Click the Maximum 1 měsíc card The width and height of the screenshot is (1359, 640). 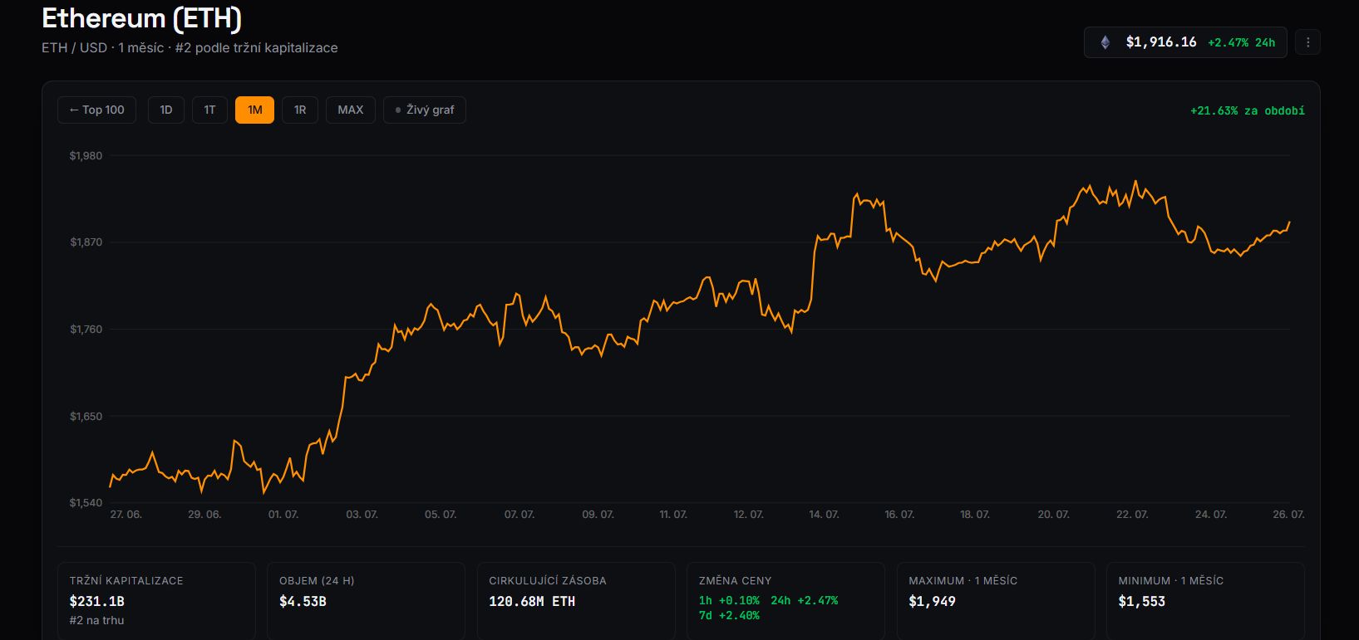pyautogui.click(x=996, y=601)
